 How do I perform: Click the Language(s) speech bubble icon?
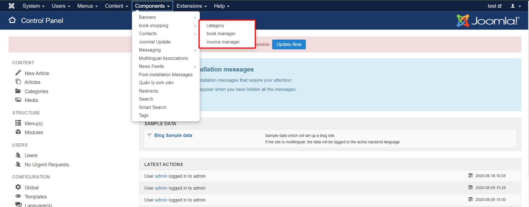pyautogui.click(x=18, y=204)
